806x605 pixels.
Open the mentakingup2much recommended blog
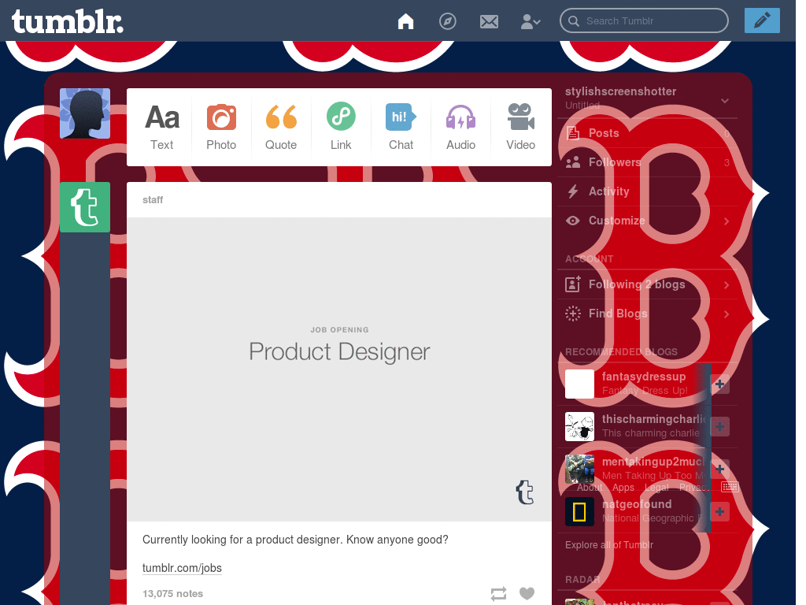coord(653,462)
